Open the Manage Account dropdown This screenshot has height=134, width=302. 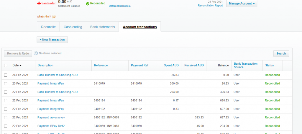pyautogui.click(x=242, y=4)
